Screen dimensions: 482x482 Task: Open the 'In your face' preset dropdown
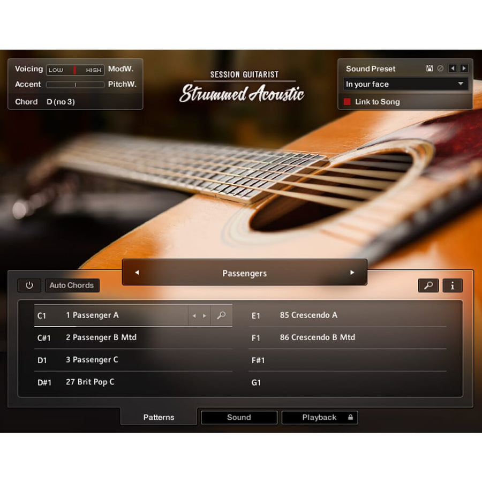[x=405, y=84]
